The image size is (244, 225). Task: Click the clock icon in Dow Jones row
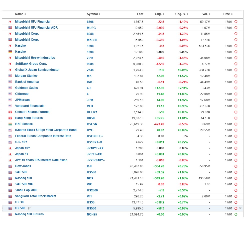(236, 166)
